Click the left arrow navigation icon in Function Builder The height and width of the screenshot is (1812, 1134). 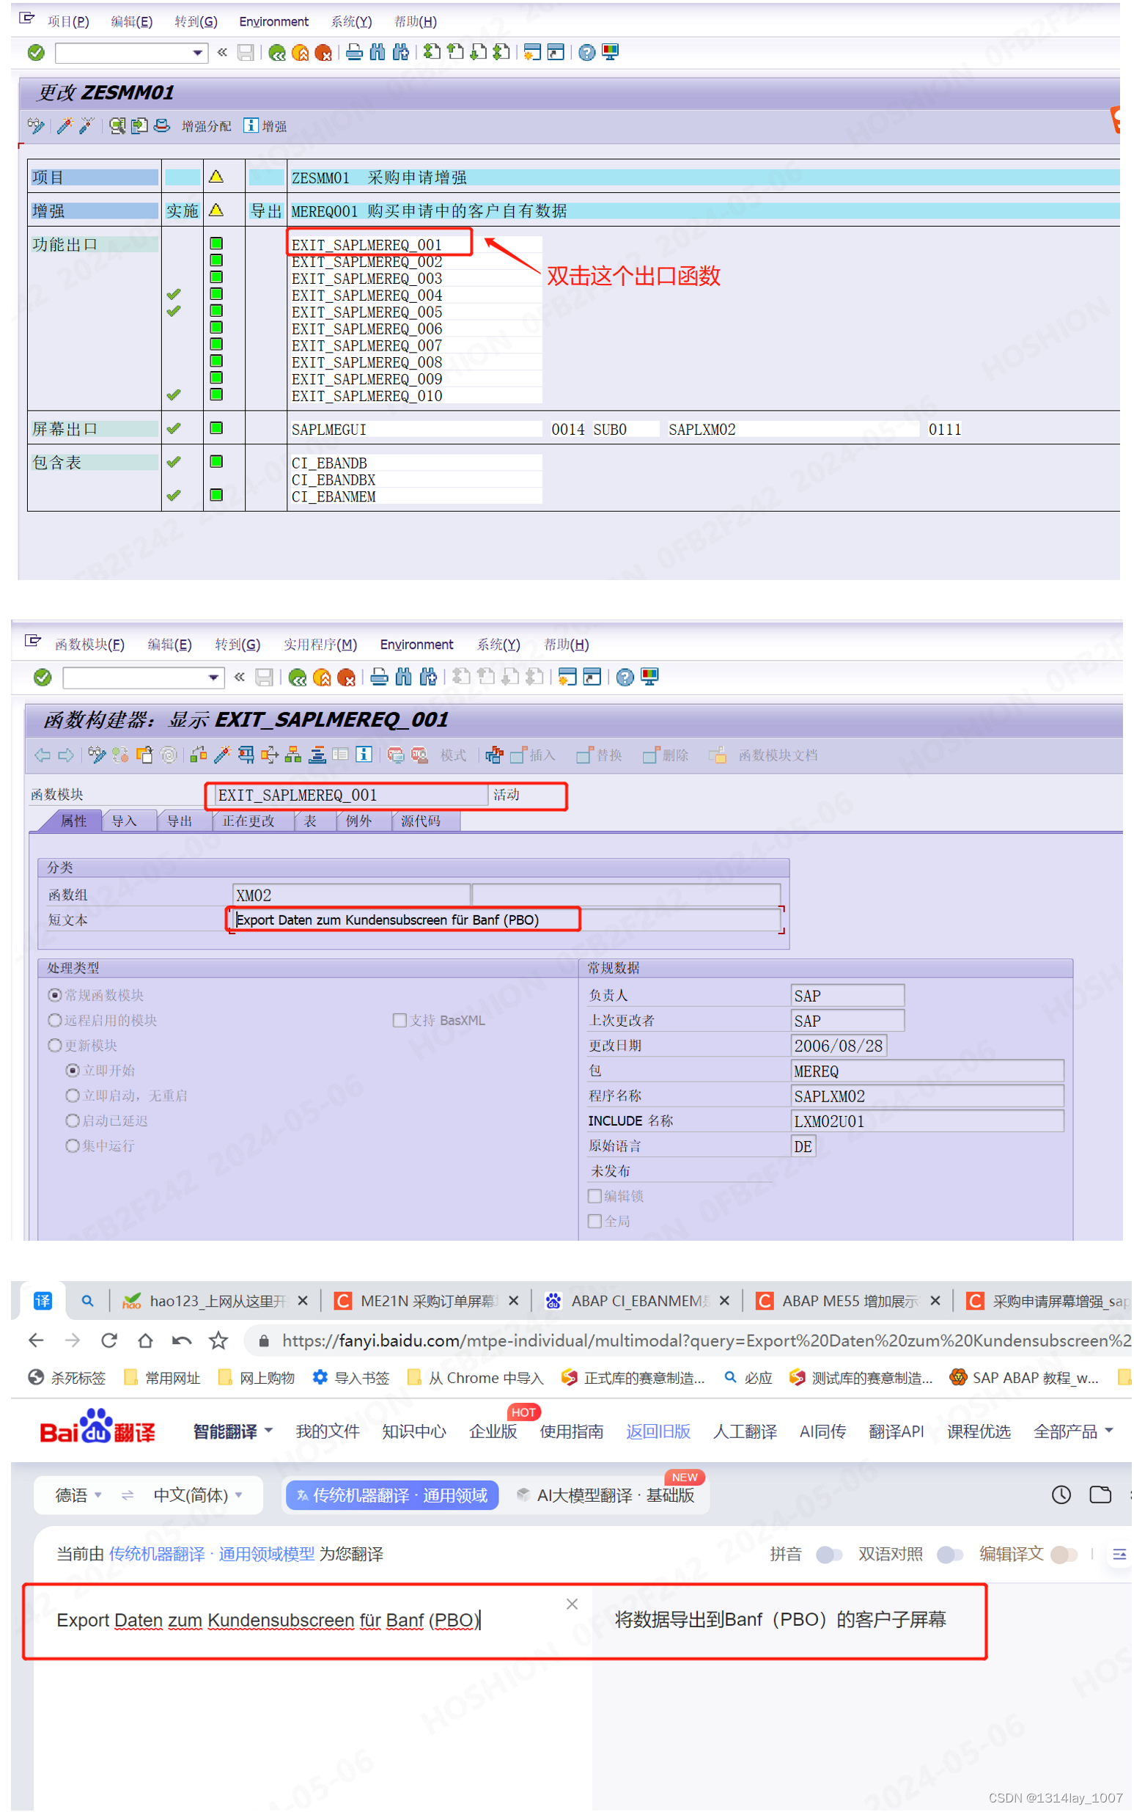(43, 756)
